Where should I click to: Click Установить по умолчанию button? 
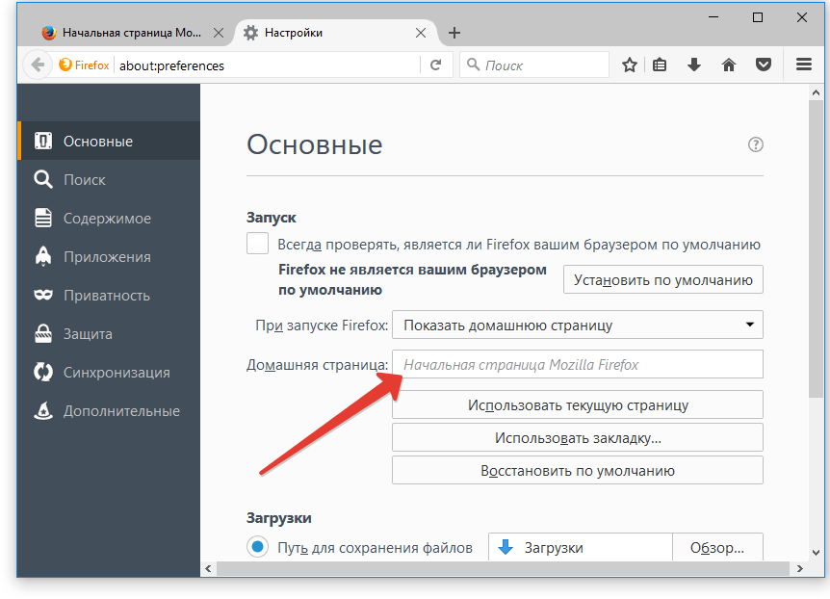point(663,279)
